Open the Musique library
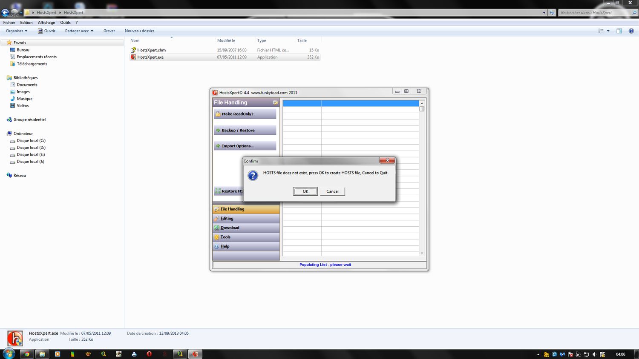The image size is (639, 359). 24,99
